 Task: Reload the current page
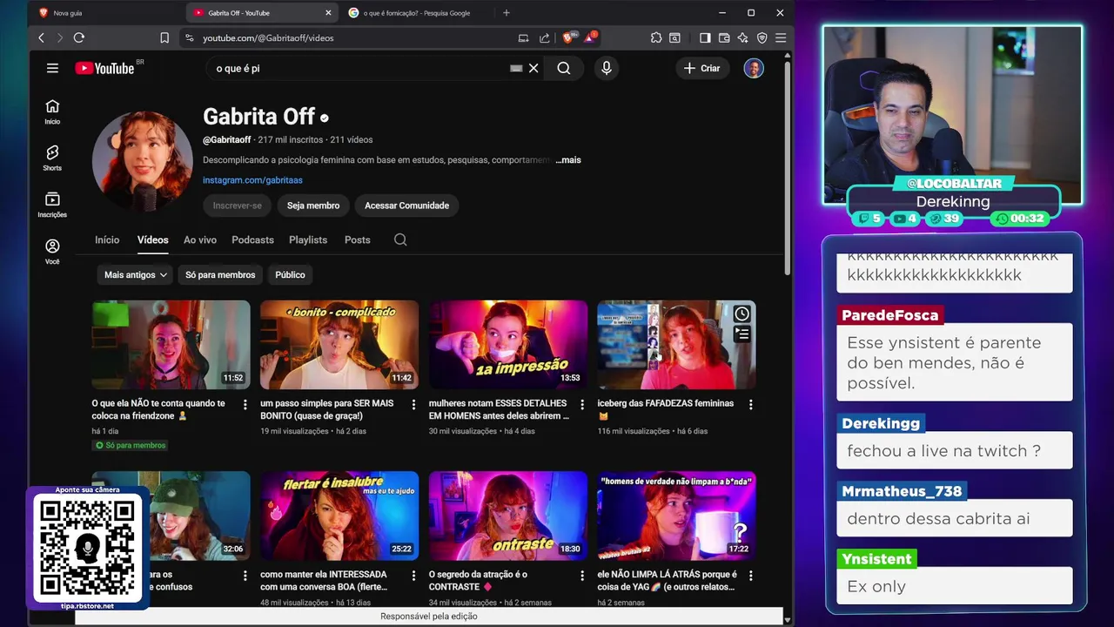pyautogui.click(x=79, y=37)
